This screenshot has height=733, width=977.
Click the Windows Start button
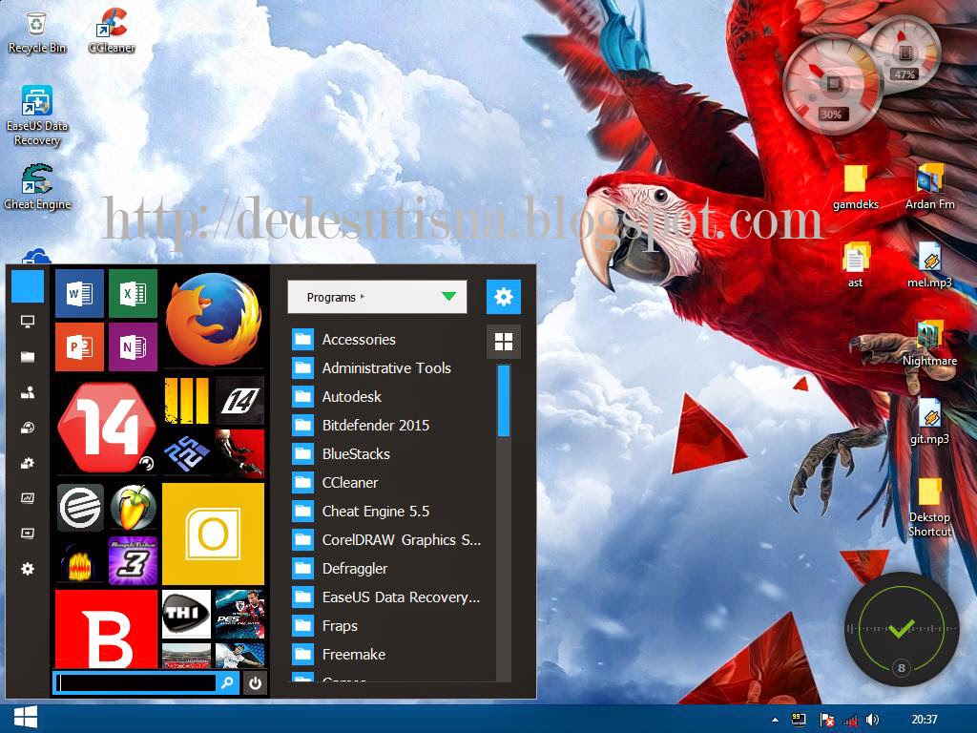(25, 719)
